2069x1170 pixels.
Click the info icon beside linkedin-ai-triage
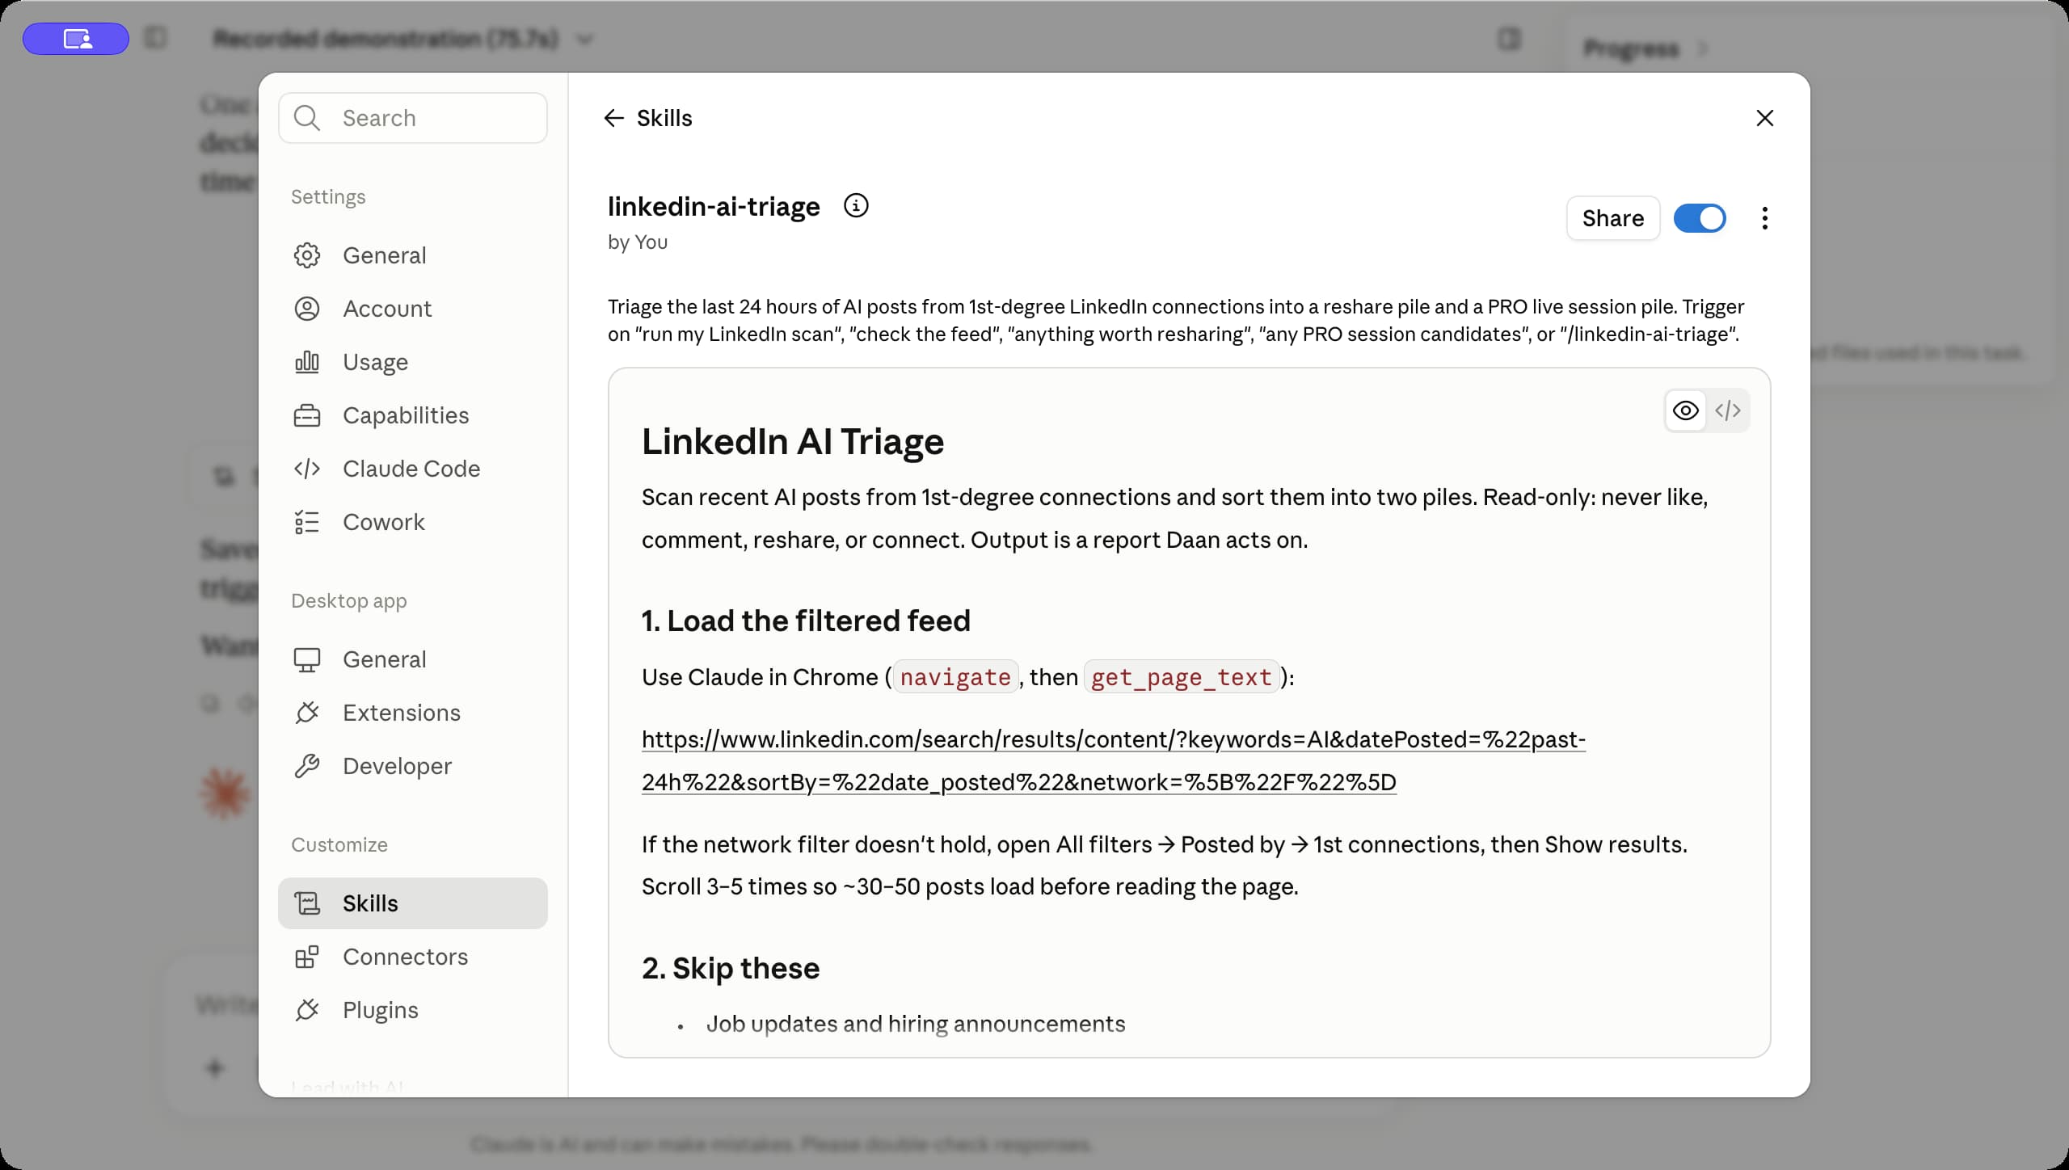(856, 206)
